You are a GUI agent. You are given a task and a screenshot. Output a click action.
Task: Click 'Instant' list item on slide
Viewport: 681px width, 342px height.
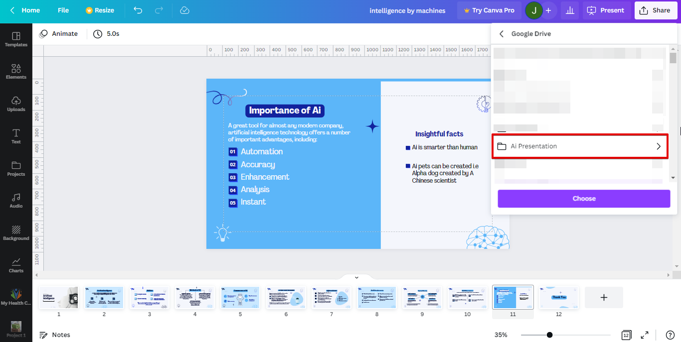[x=253, y=202]
